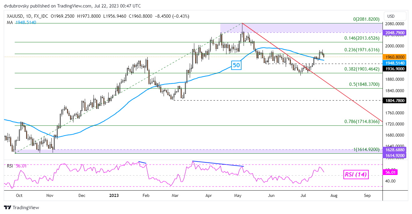Click the 2000.0000 price axis label

(395, 46)
